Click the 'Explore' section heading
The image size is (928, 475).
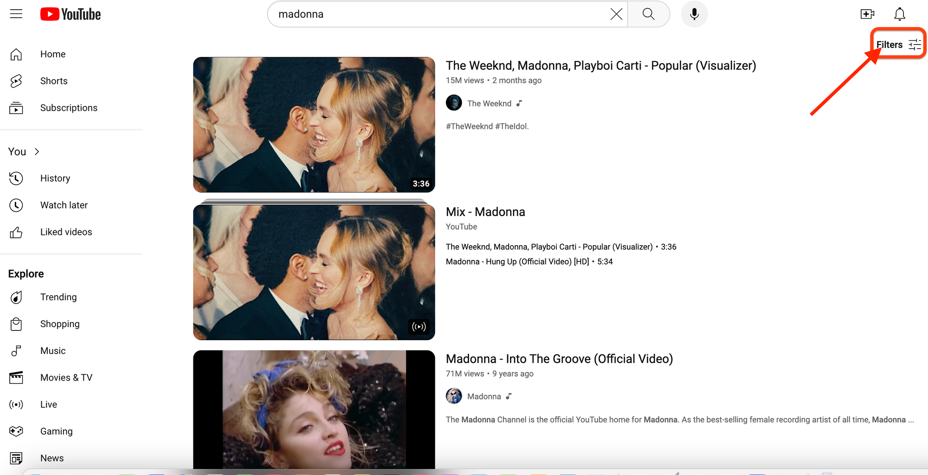(26, 274)
